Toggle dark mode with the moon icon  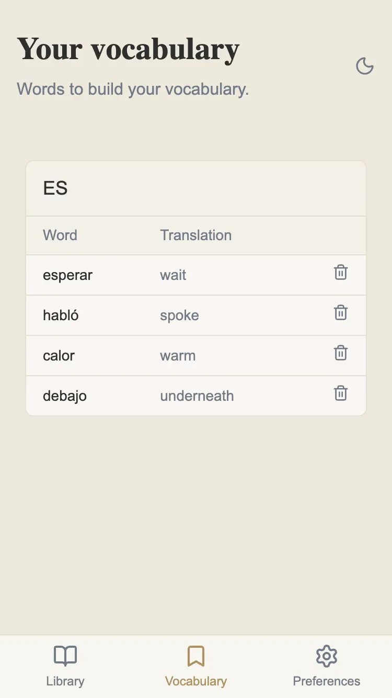(365, 66)
